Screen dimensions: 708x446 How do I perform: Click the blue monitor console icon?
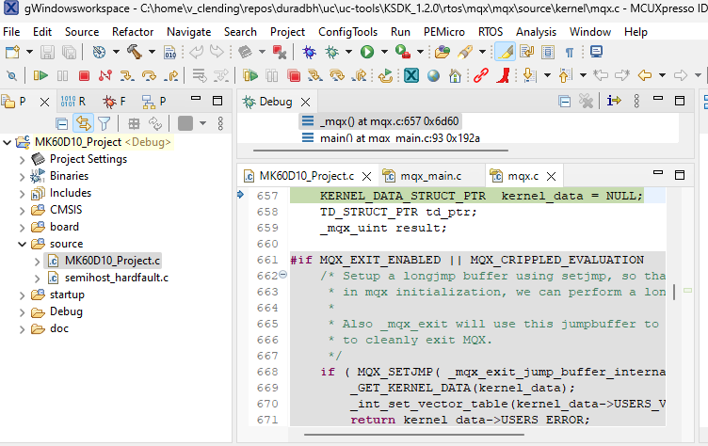(x=597, y=52)
